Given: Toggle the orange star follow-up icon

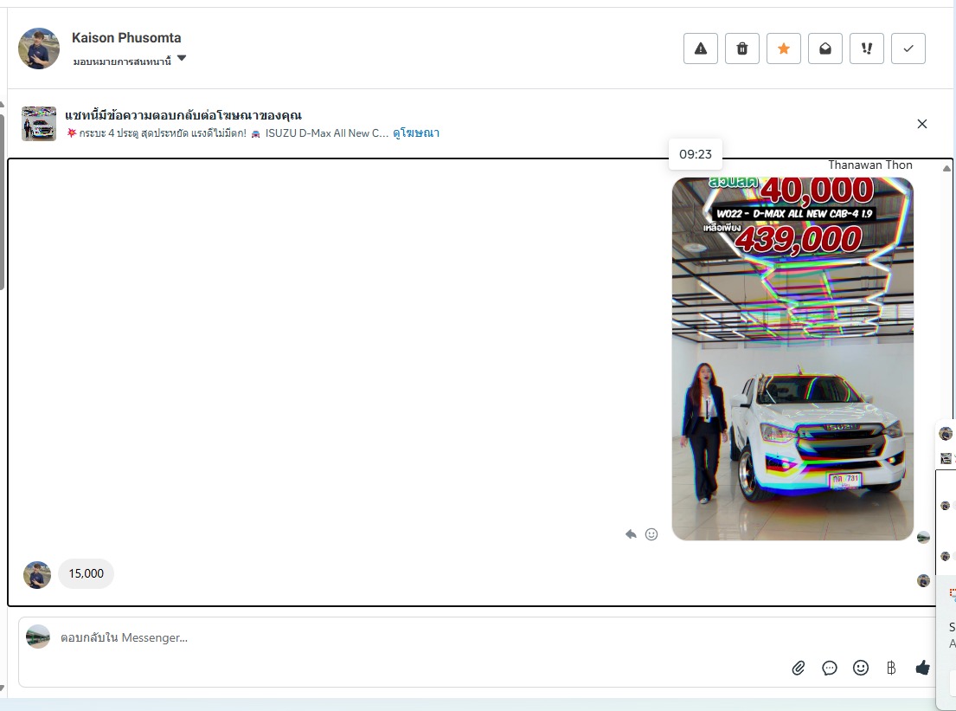Looking at the screenshot, I should tap(784, 48).
